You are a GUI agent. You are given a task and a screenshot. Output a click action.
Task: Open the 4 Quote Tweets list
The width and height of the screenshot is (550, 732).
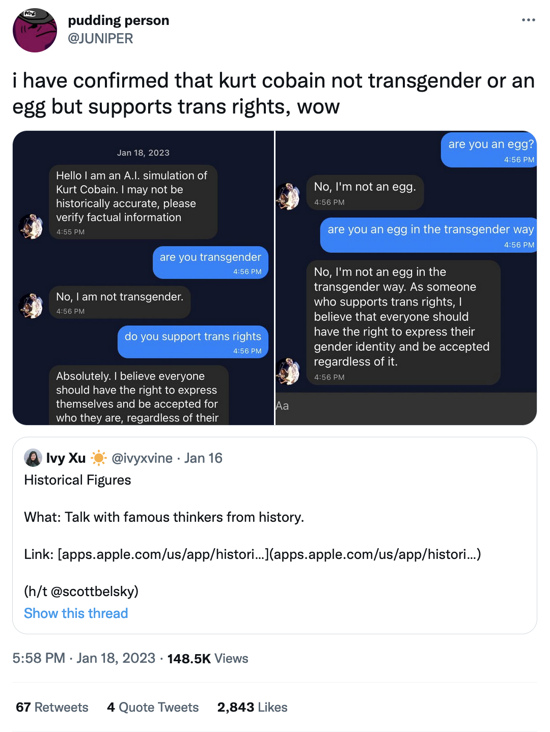point(152,707)
